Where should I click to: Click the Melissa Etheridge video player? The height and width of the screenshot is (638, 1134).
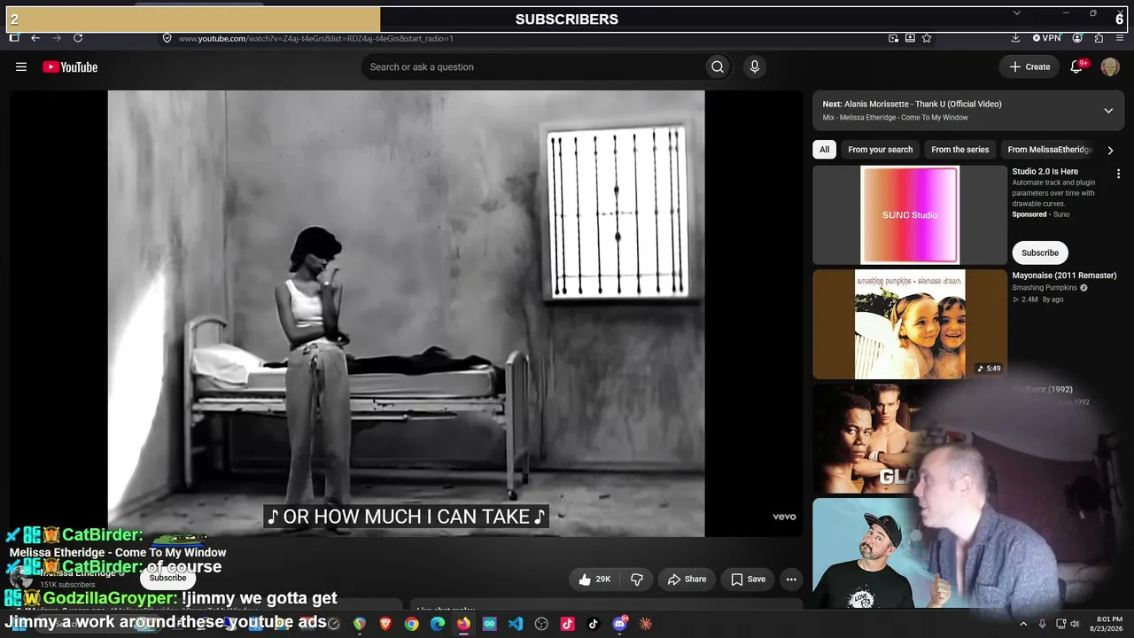406,314
